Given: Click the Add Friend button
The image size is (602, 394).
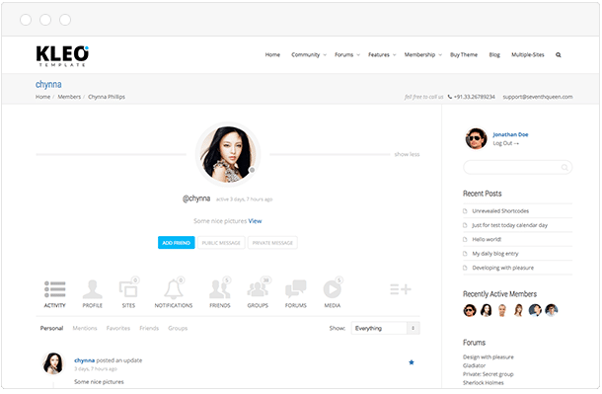Looking at the screenshot, I should tap(177, 243).
